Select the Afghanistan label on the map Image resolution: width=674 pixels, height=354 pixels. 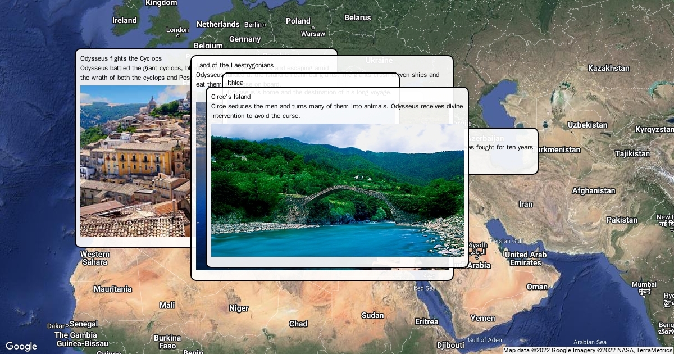(x=594, y=190)
